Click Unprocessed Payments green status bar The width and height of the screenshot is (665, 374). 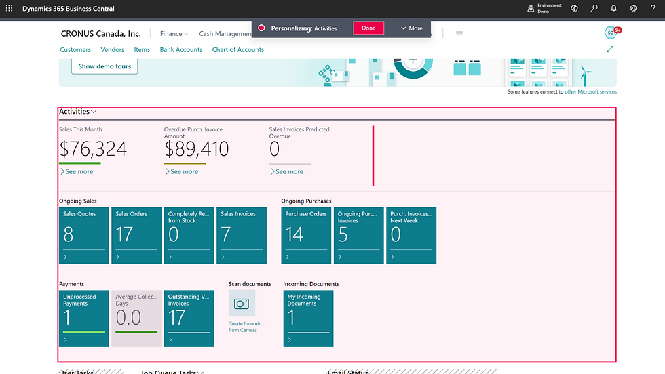point(84,331)
